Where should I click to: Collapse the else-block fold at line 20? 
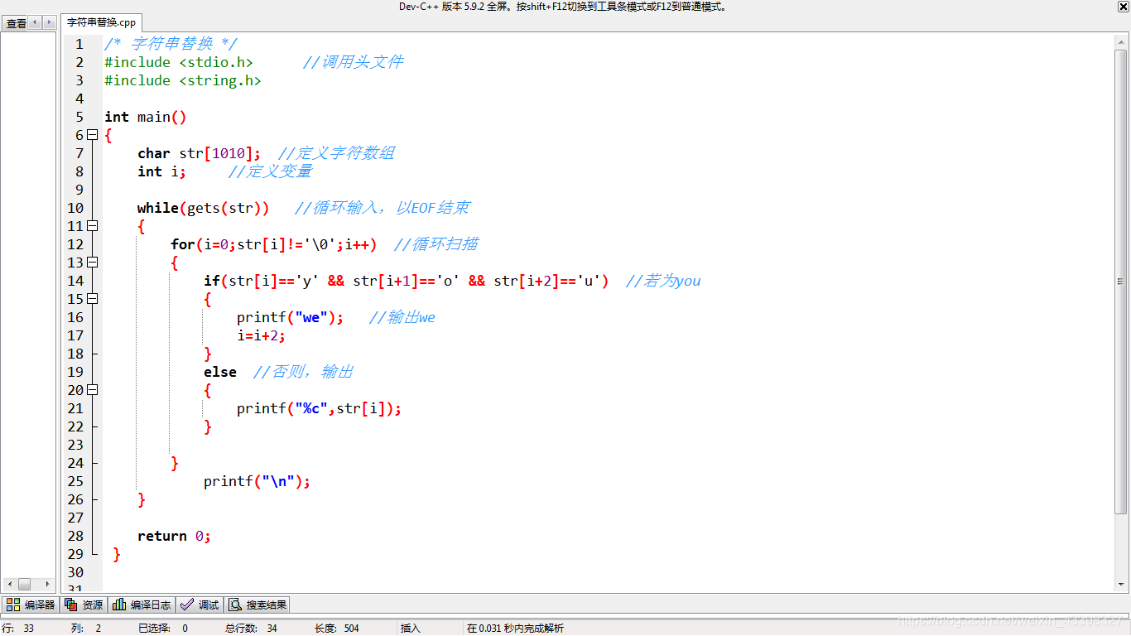point(93,390)
